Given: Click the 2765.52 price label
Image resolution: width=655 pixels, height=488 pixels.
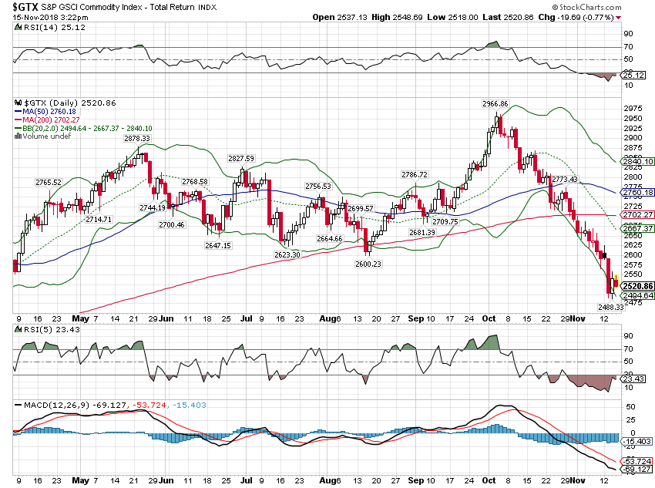Looking at the screenshot, I should click(x=49, y=182).
